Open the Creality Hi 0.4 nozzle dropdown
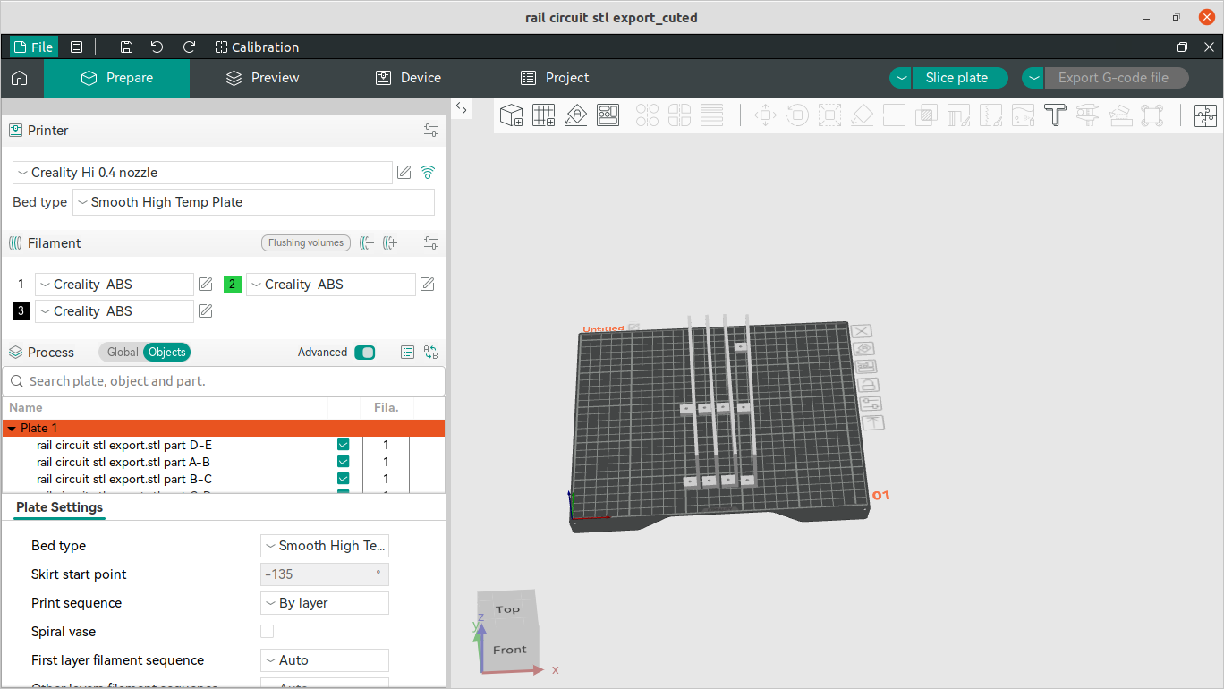Viewport: 1224px width, 689px height. coord(202,173)
